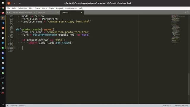Open the Find menu
The height and width of the screenshot is (107, 190).
pos(31,8)
